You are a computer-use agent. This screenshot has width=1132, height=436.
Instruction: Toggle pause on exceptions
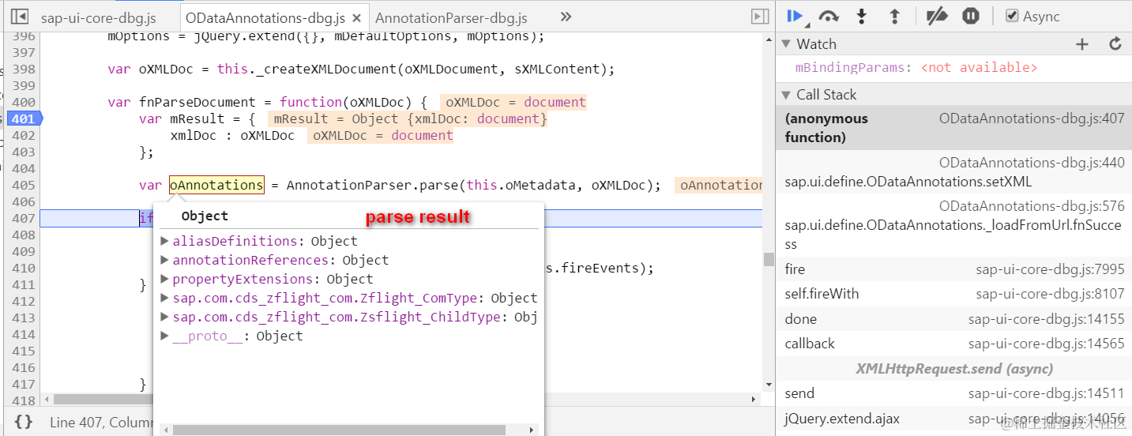click(x=971, y=16)
